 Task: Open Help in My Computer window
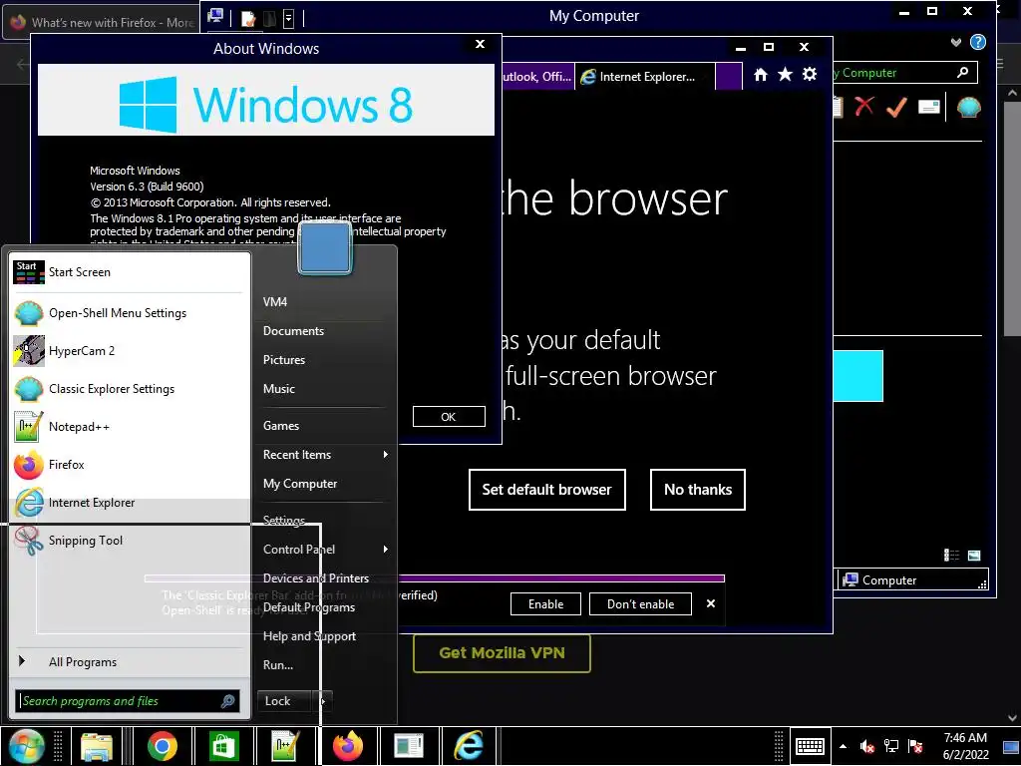click(x=977, y=42)
